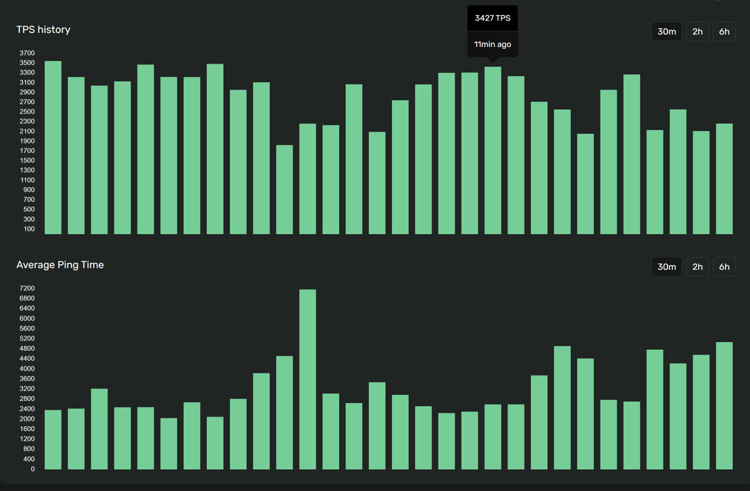The width and height of the screenshot is (750, 491).
Task: Click the rightmost bar in Average Ping Time chart
Action: click(724, 405)
